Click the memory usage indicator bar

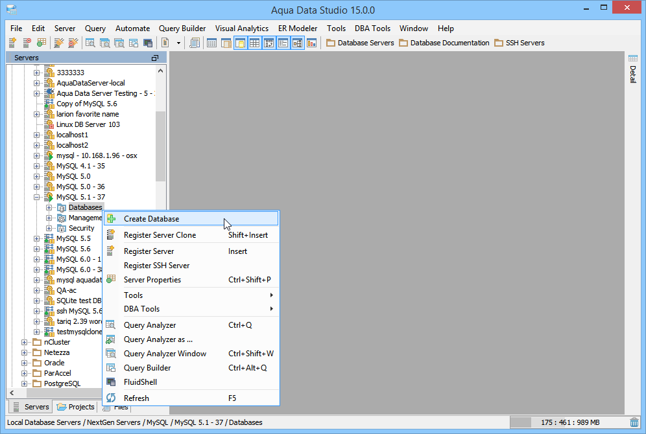(x=569, y=422)
